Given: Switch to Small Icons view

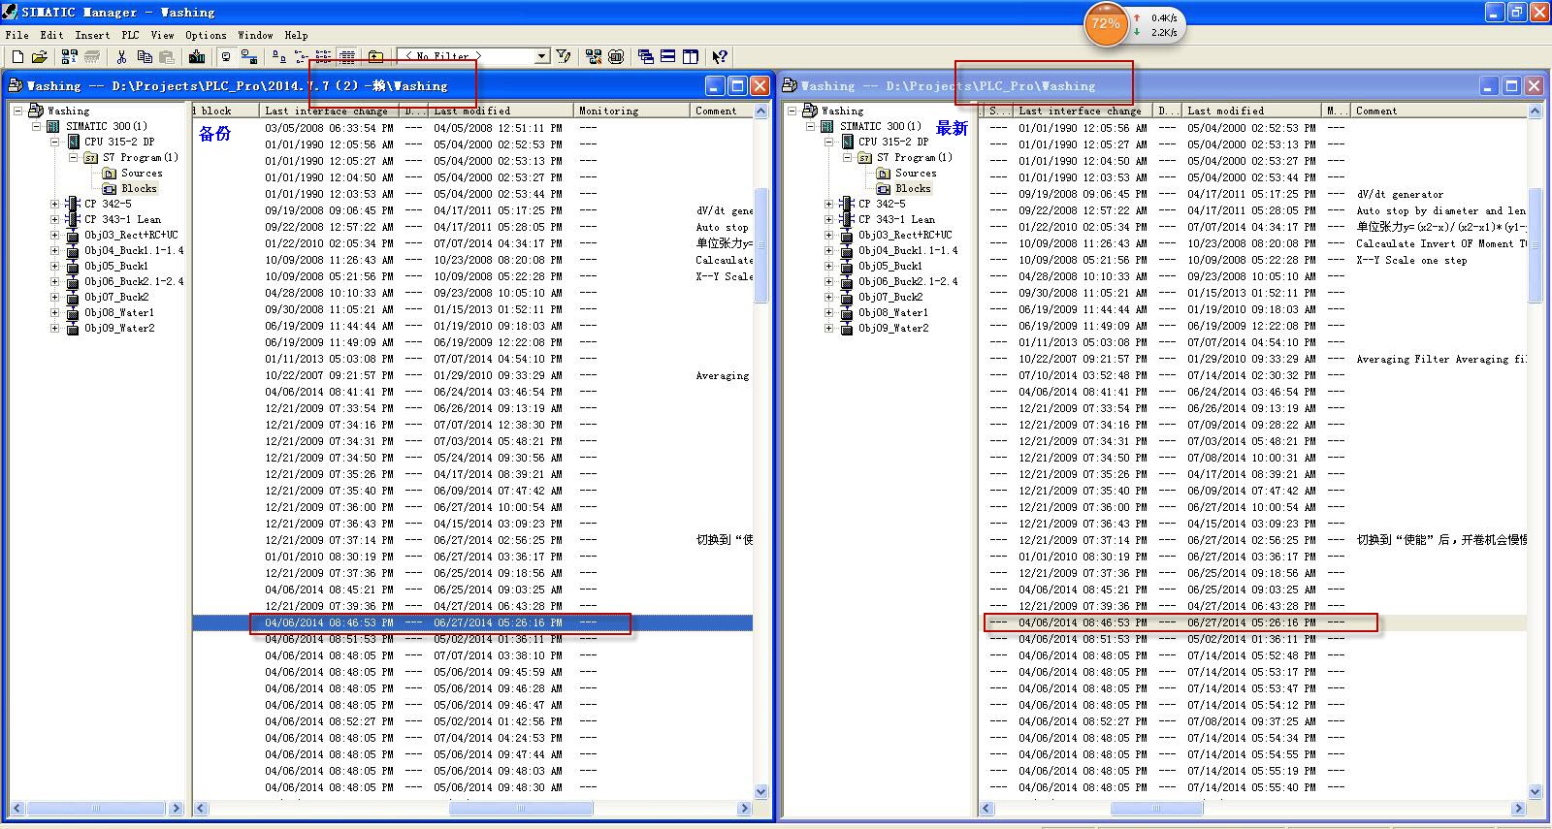Looking at the screenshot, I should point(302,57).
